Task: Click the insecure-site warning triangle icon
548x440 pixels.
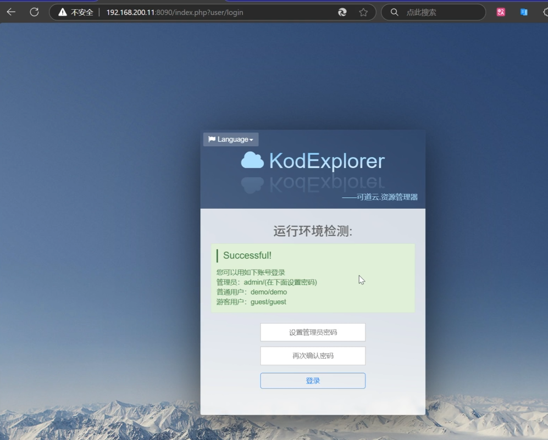Action: pos(63,13)
